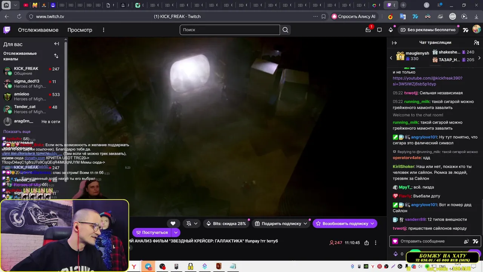Screen dimensions: 483x272
Task: Click Показать еще in sidebar
Action: (x=17, y=131)
